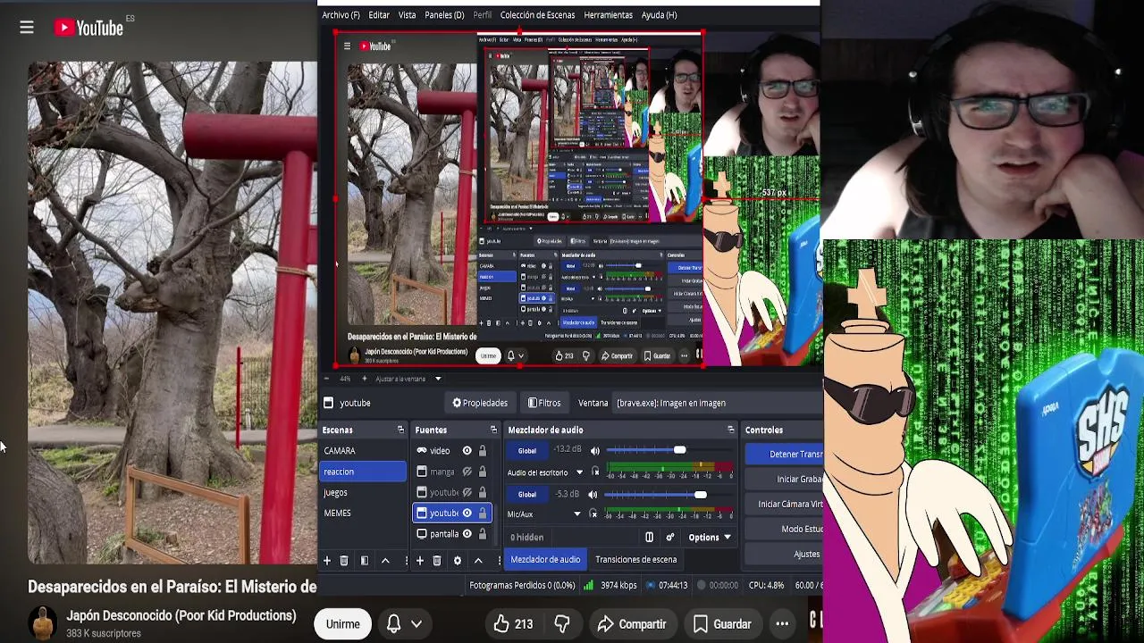Switch the audio mixer to vertical layout icon
The image size is (1144, 643).
click(650, 537)
